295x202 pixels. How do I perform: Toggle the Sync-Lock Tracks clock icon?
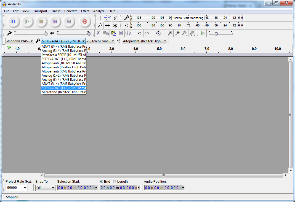[x=158, y=33]
